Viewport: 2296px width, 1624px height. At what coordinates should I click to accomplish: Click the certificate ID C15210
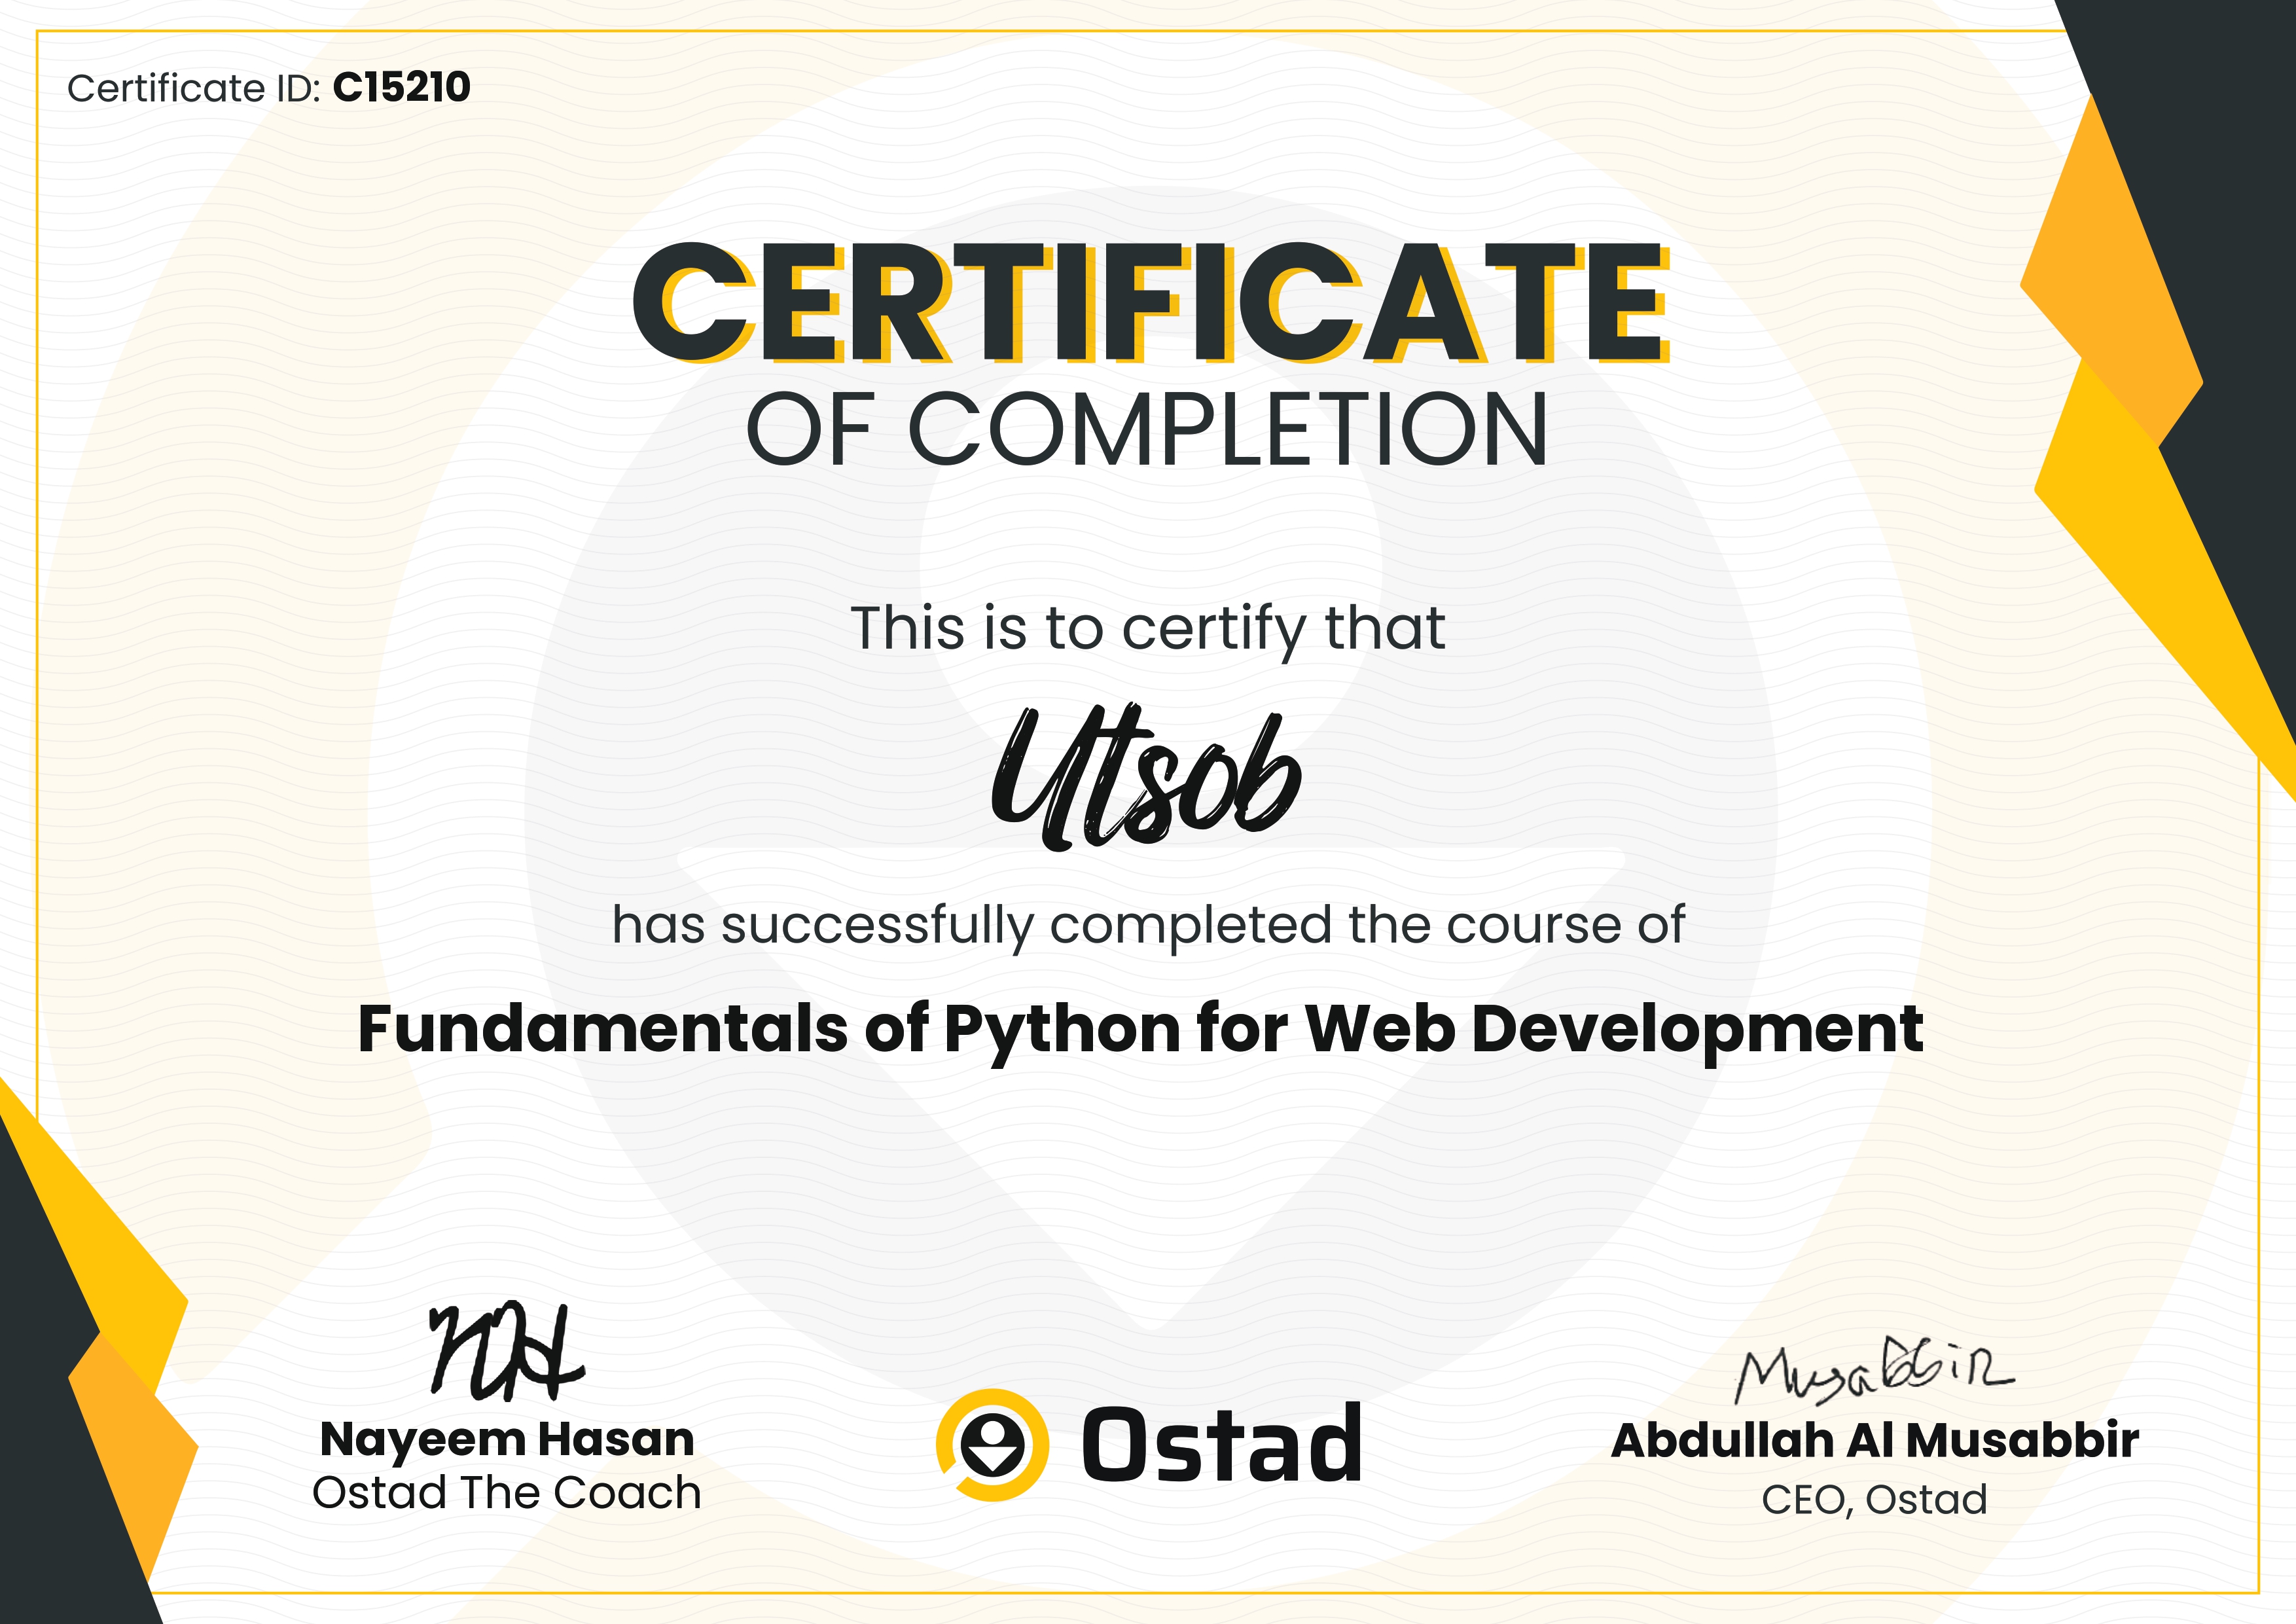point(401,88)
